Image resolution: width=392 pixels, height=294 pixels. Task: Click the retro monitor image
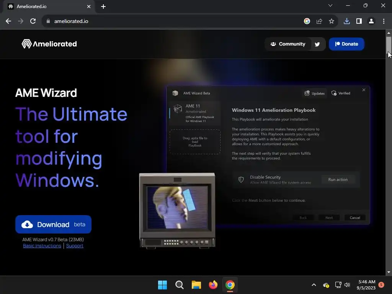tap(177, 211)
